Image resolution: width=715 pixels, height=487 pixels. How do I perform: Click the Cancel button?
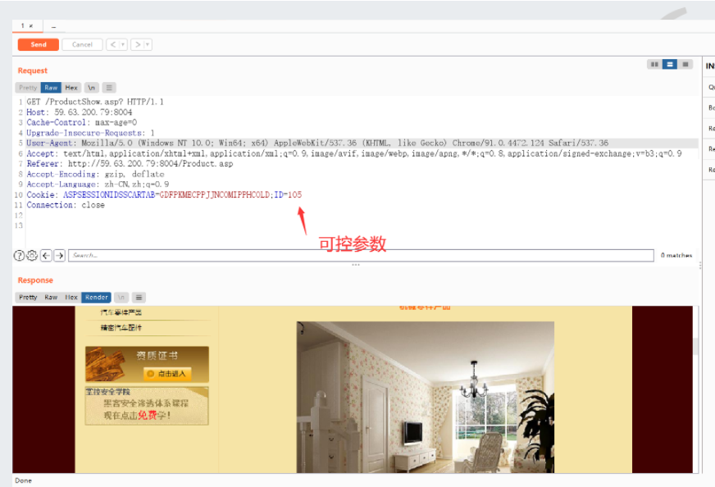(x=82, y=44)
